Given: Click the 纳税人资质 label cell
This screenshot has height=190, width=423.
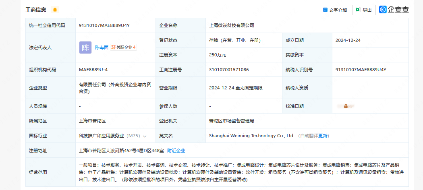Looking at the screenshot, I should tap(307, 88).
